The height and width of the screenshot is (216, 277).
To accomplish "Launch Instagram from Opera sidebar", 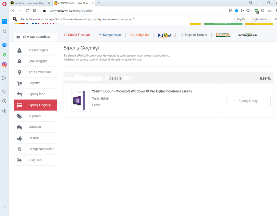I will [x=4, y=65].
